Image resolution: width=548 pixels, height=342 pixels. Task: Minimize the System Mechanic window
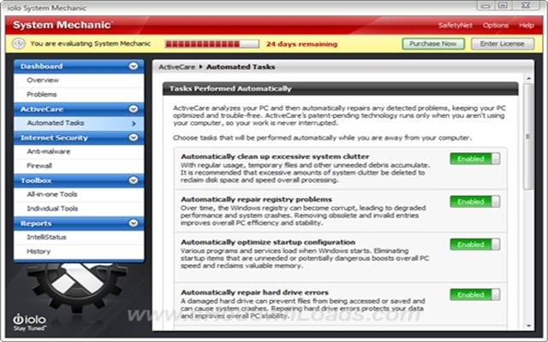pos(485,5)
